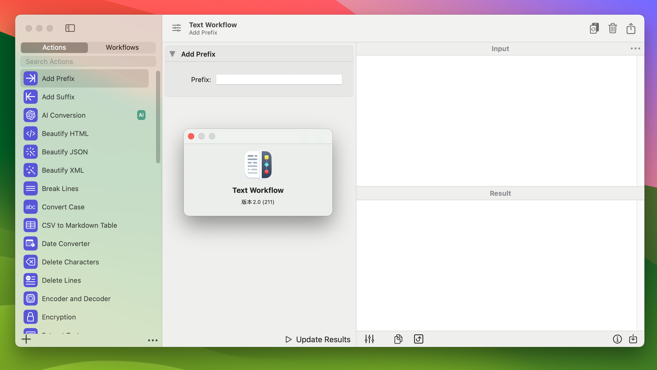This screenshot has width=657, height=370.
Task: Click the delete workflow trash icon
Action: pyautogui.click(x=612, y=28)
